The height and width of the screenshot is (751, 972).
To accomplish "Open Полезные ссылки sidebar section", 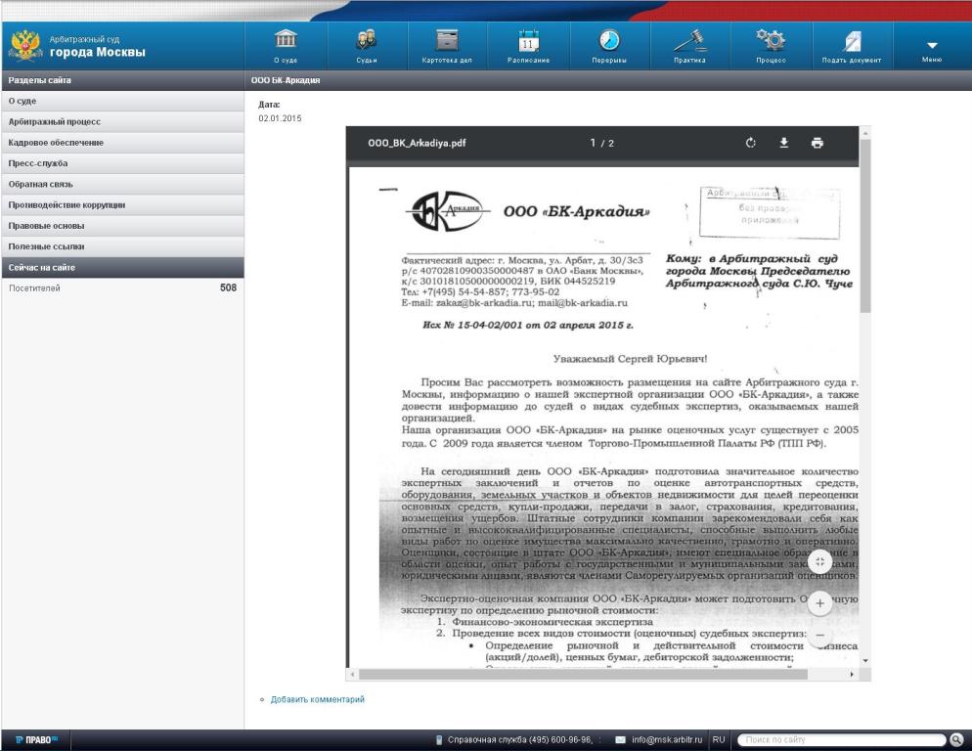I will [x=123, y=246].
